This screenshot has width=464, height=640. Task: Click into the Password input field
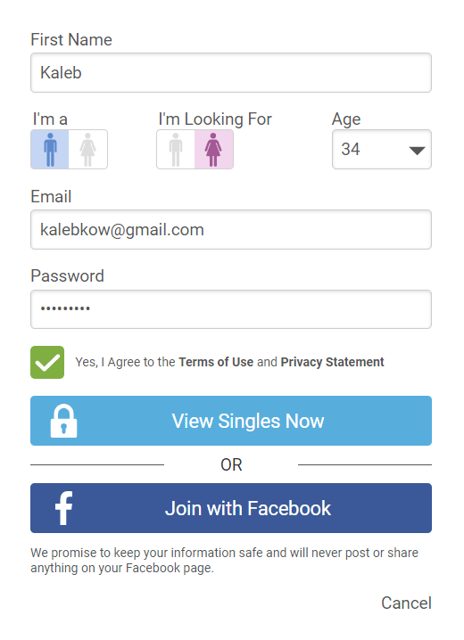tap(231, 309)
